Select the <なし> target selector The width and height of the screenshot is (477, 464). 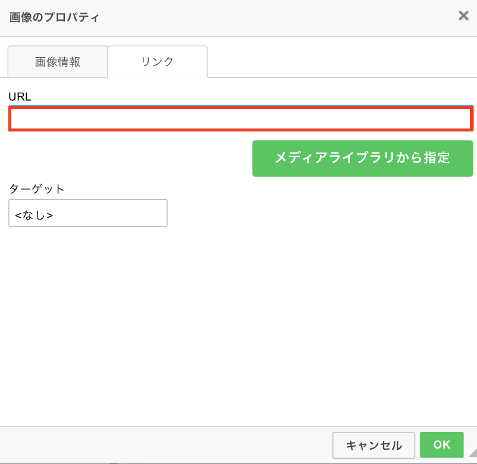pyautogui.click(x=88, y=213)
